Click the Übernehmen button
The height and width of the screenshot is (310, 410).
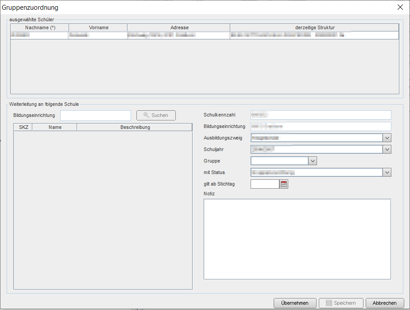[295, 303]
